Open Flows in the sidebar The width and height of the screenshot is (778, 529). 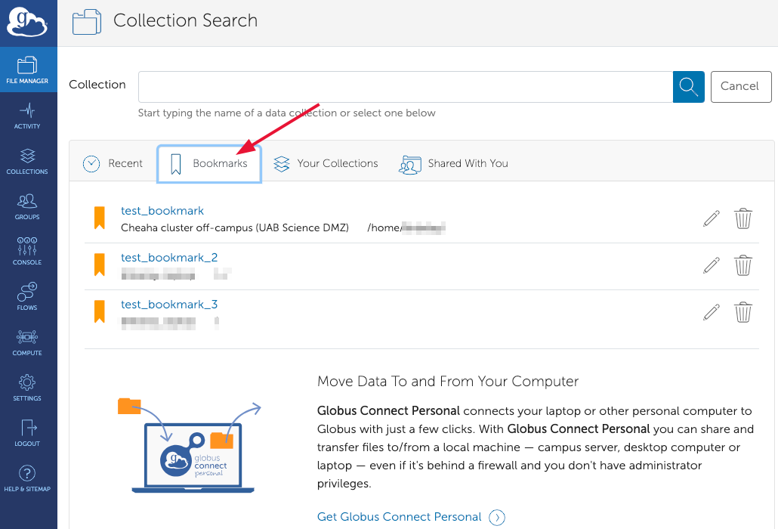tap(27, 297)
